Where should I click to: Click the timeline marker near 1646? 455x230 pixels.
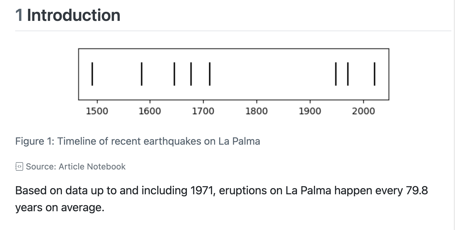pos(174,74)
